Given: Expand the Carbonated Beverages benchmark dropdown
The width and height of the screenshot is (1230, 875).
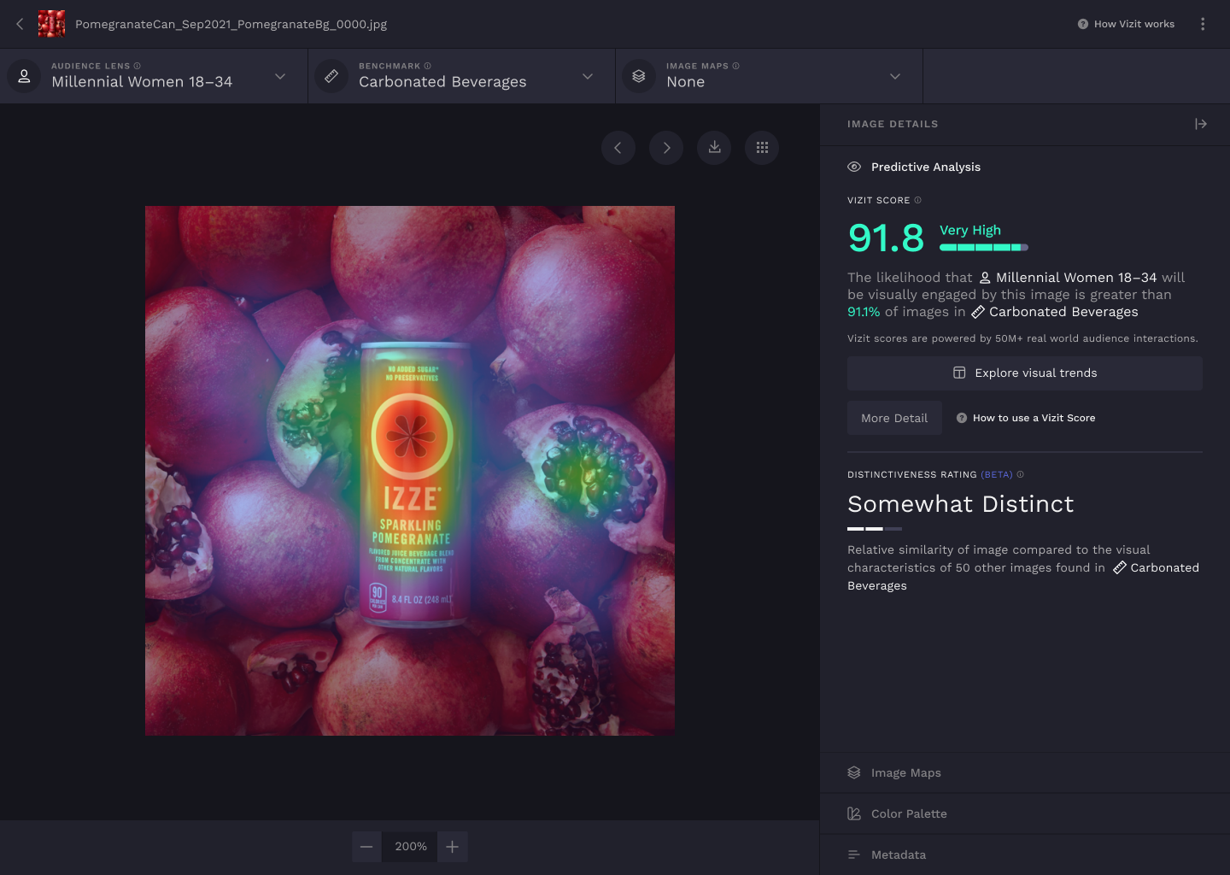Looking at the screenshot, I should (588, 76).
